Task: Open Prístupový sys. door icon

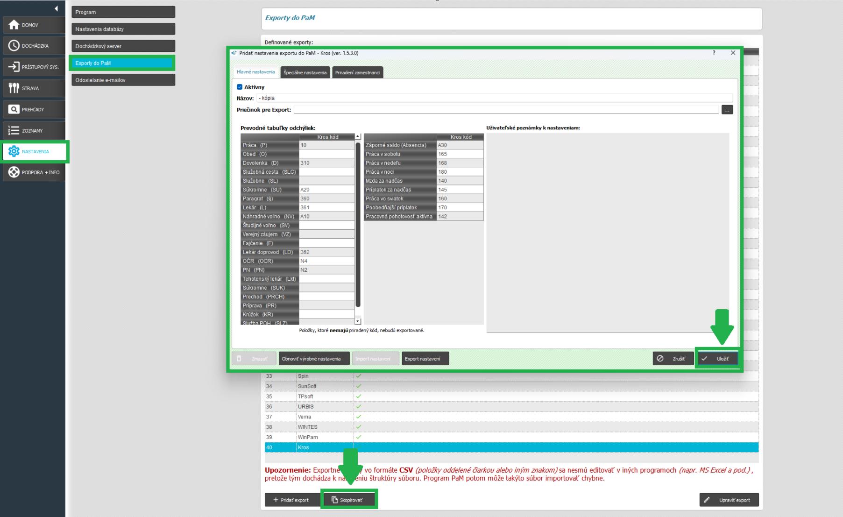Action: (x=14, y=67)
